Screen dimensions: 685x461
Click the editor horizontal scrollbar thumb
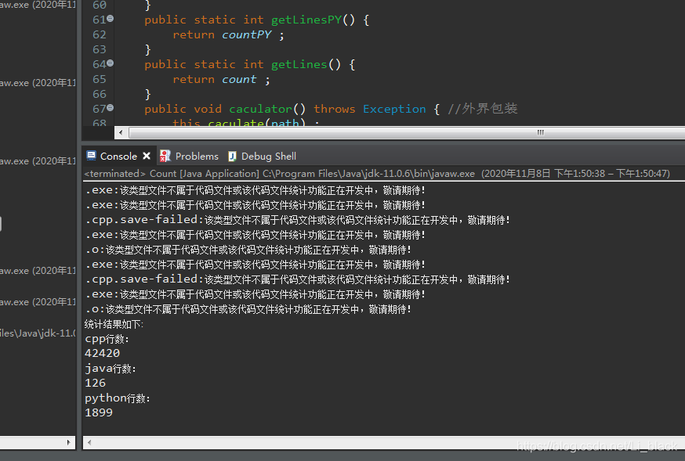click(541, 132)
